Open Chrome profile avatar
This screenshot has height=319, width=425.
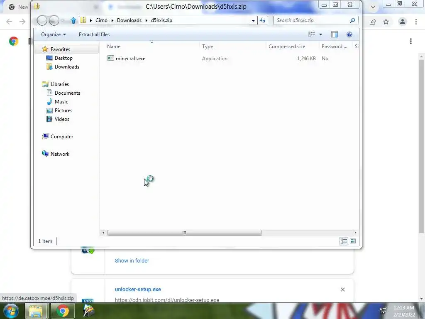[x=403, y=22]
